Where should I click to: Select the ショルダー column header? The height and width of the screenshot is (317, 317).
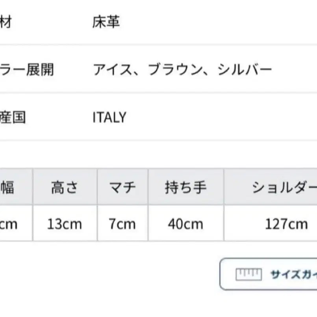pyautogui.click(x=284, y=187)
